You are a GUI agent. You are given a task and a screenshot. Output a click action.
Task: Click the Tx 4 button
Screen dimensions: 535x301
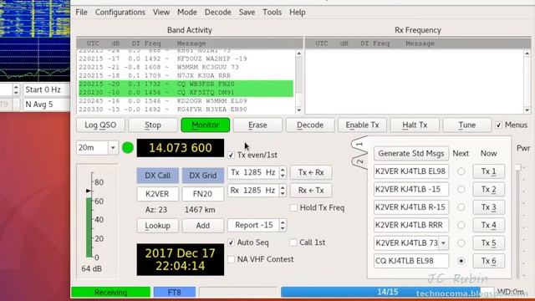pyautogui.click(x=488, y=225)
